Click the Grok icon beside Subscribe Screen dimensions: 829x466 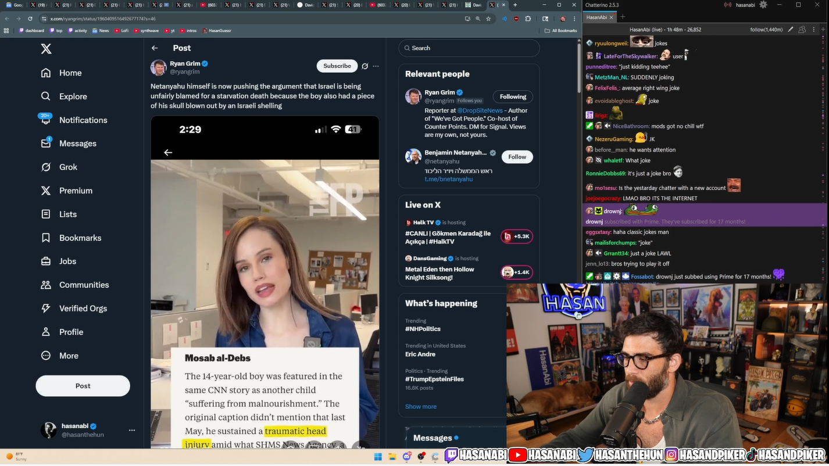point(365,66)
